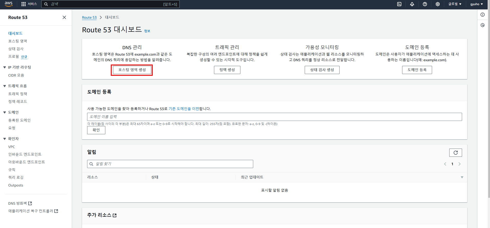
Task: Click the search magnifier in alerts filter
Action: point(91,164)
